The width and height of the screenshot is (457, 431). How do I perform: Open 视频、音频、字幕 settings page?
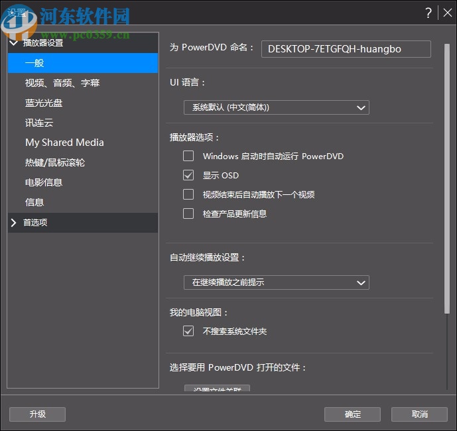click(83, 83)
